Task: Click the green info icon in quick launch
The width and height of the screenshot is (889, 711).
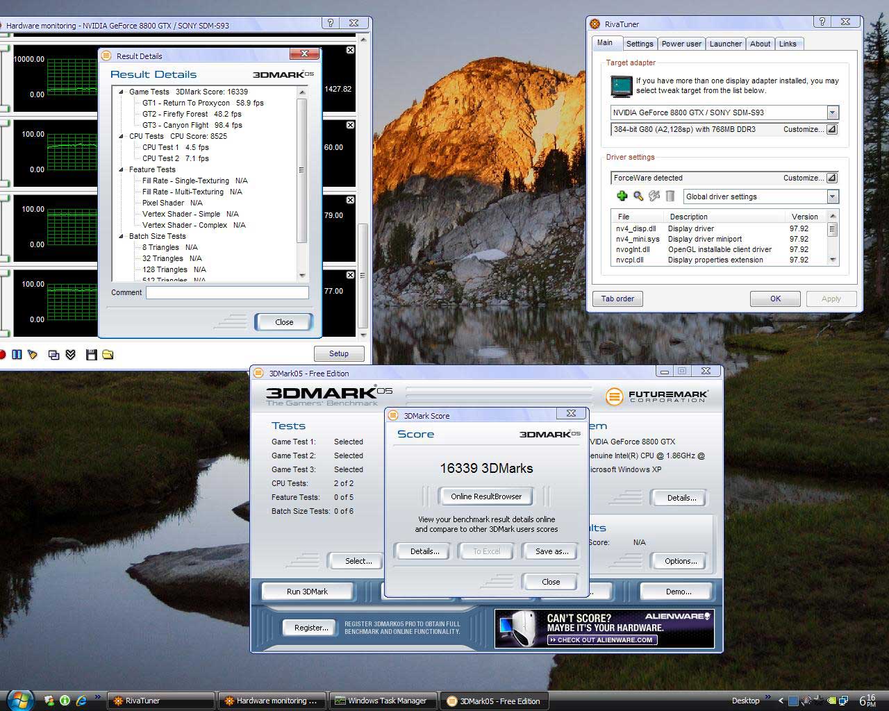Action: coord(65,701)
